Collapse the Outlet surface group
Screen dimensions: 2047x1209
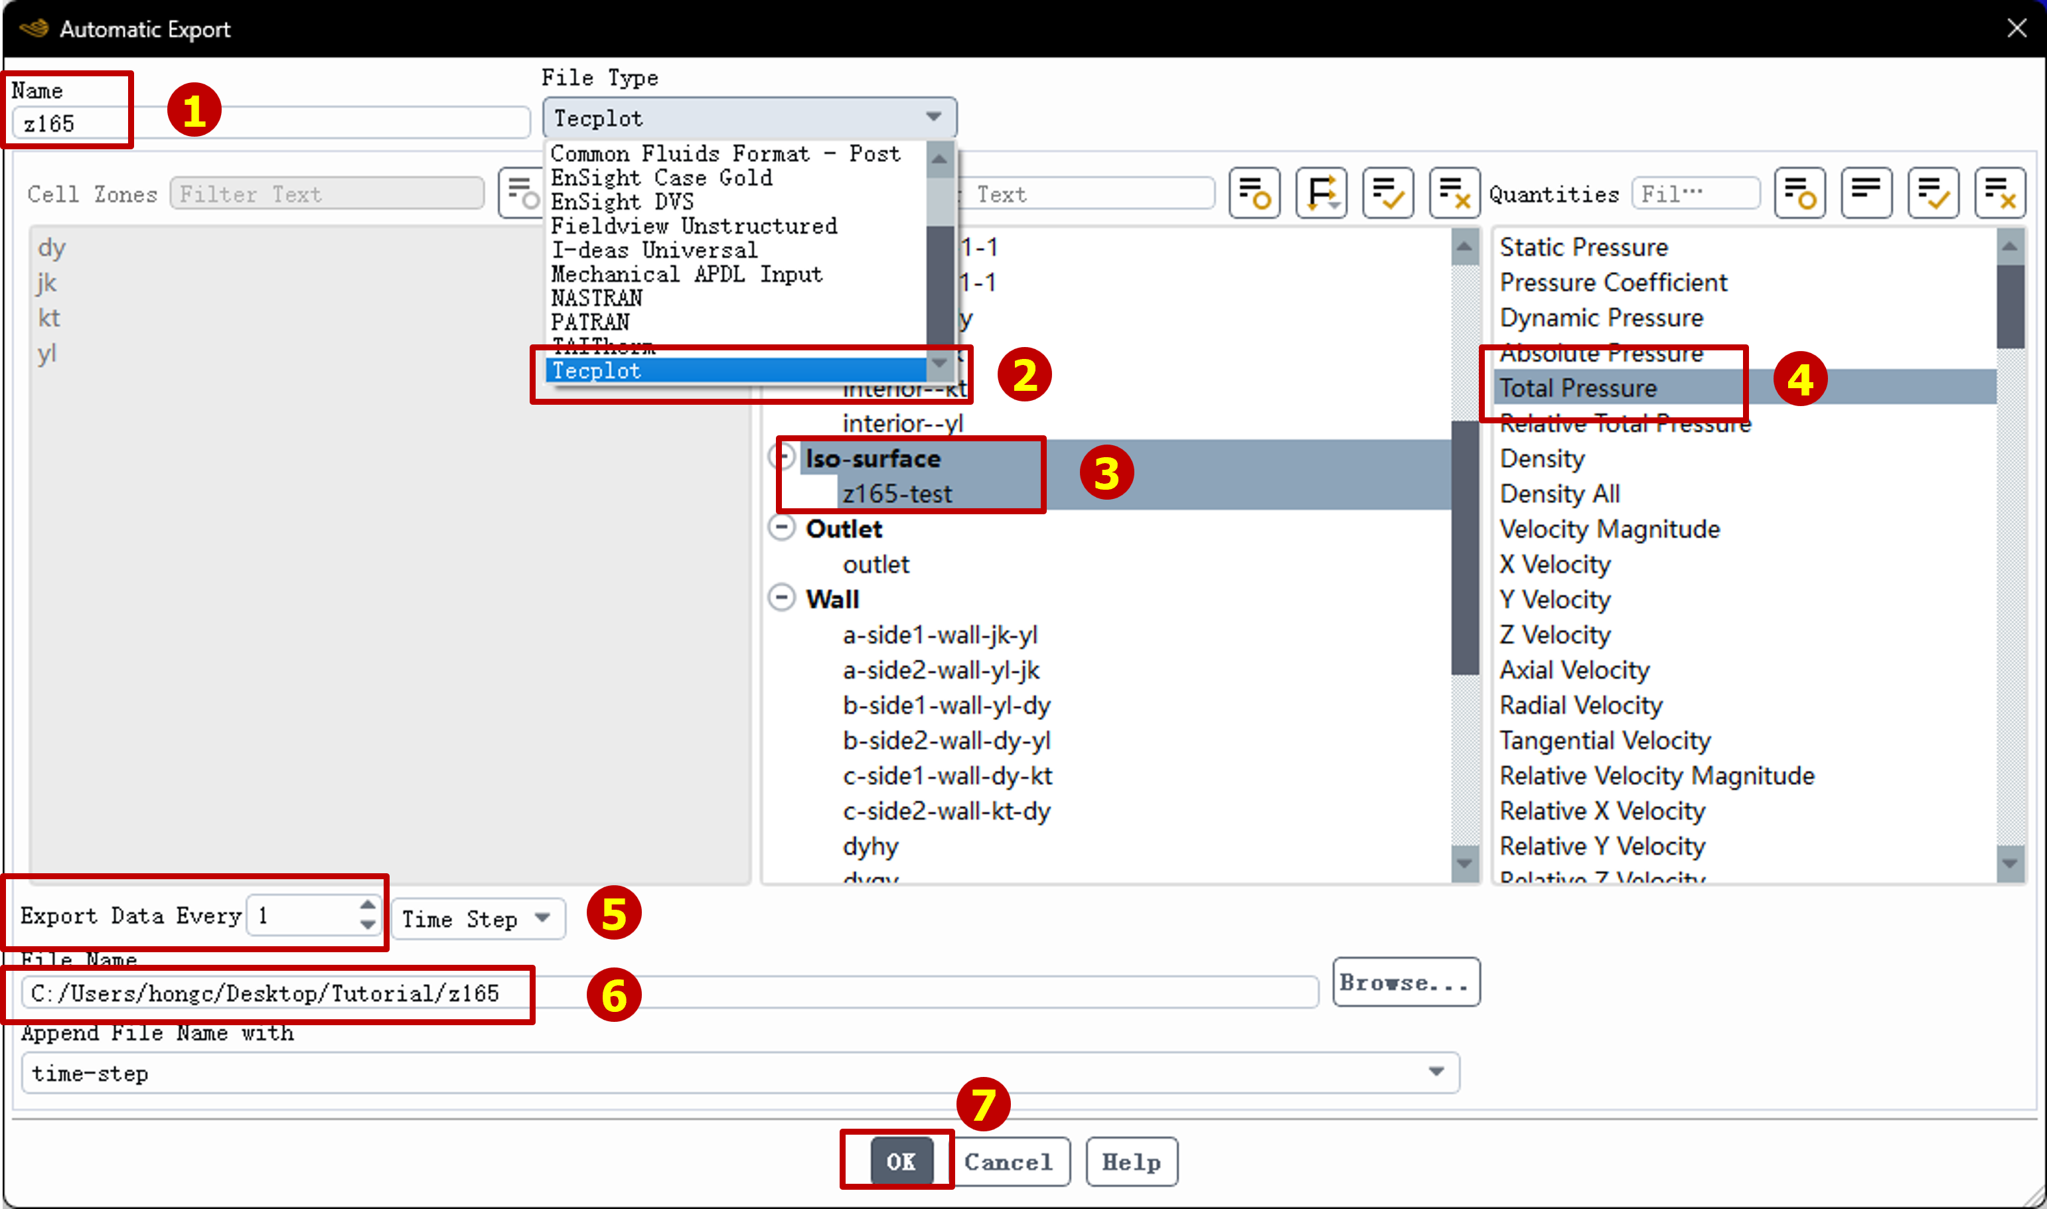781,528
